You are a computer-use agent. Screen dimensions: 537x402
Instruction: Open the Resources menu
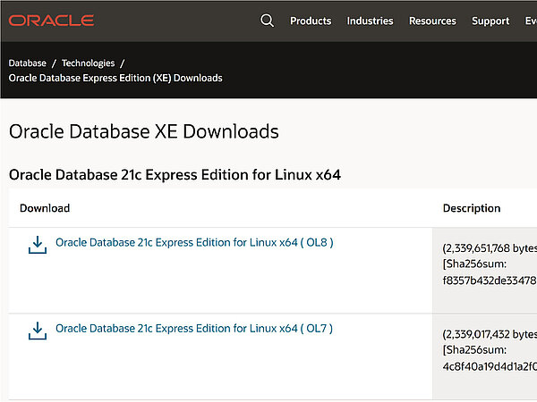tap(432, 21)
